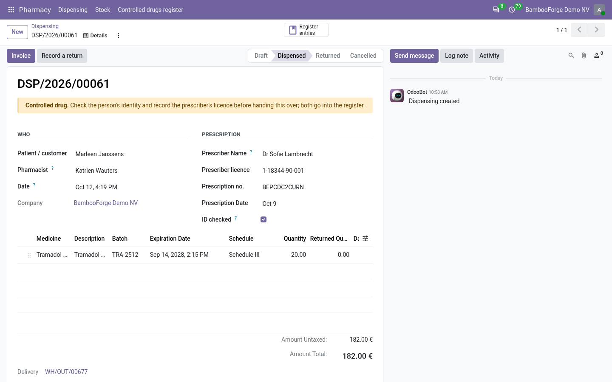Open the three-dot actions menu
The height and width of the screenshot is (382, 612).
click(119, 36)
